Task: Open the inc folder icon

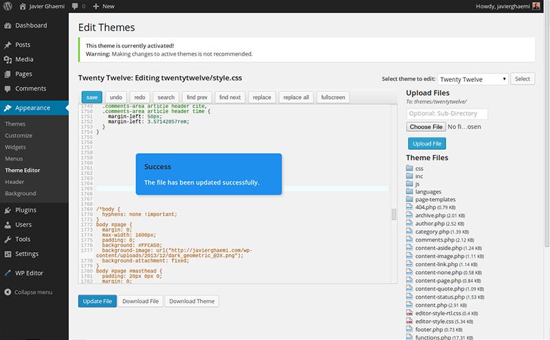Action: click(409, 176)
